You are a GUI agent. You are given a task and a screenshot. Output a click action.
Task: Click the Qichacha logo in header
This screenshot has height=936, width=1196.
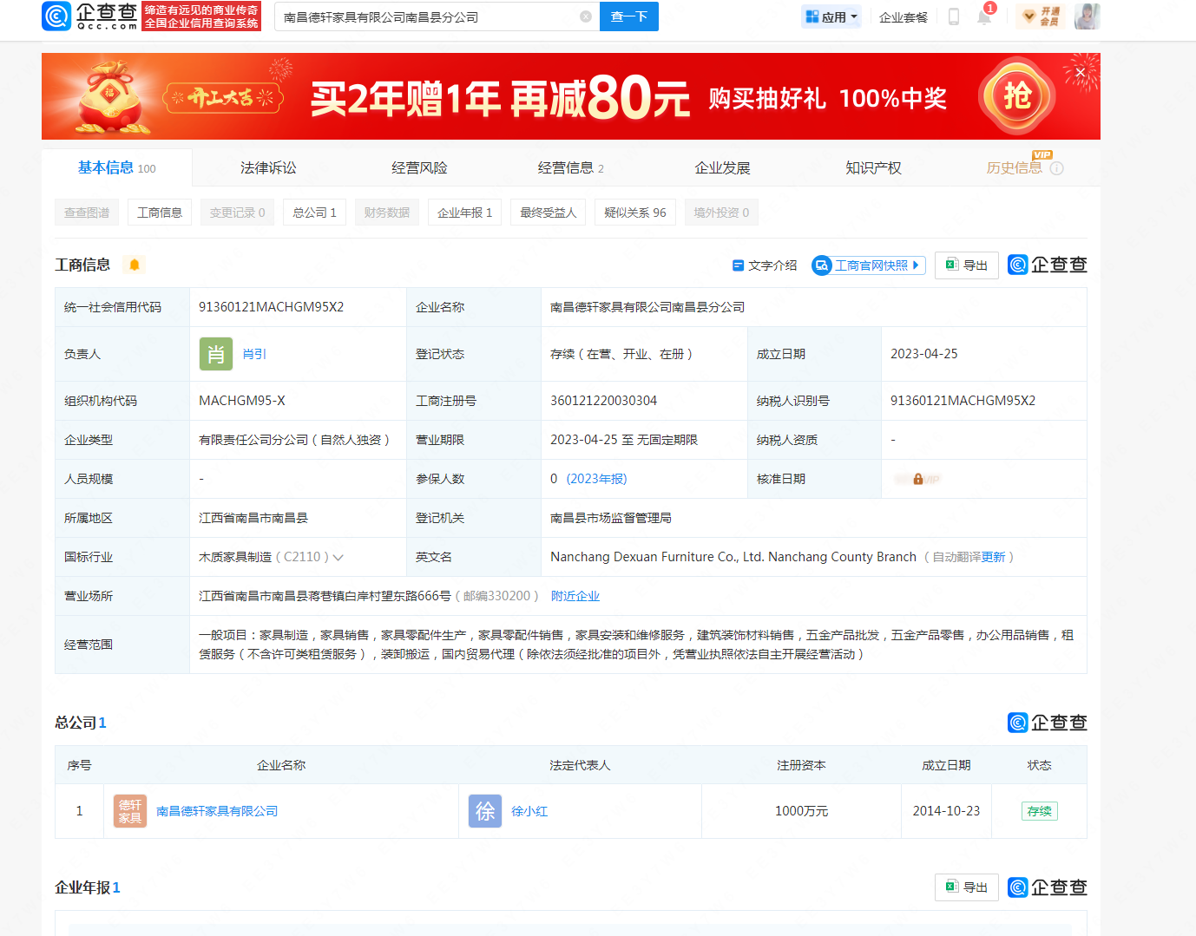(x=89, y=16)
